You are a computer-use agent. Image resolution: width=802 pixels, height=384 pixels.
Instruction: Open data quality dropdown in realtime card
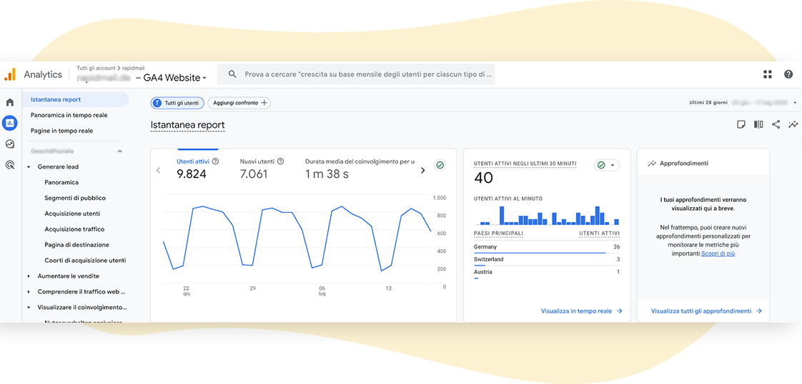pyautogui.click(x=607, y=165)
